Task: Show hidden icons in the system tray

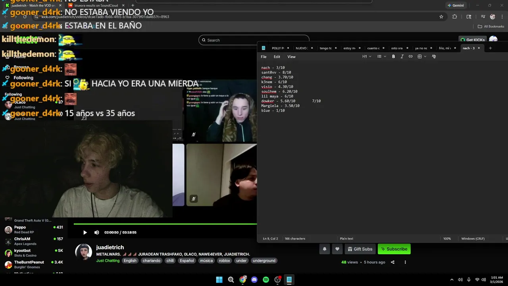Action: click(x=452, y=280)
